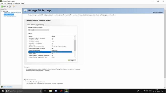Open the People icon in system tray
The height and width of the screenshot is (93, 166).
pyautogui.click(x=138, y=91)
